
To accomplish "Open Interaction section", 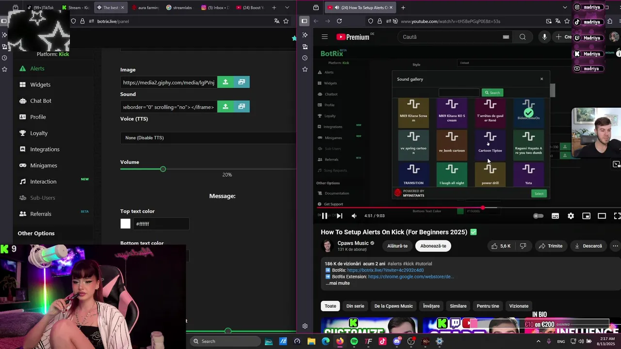I will [x=43, y=181].
